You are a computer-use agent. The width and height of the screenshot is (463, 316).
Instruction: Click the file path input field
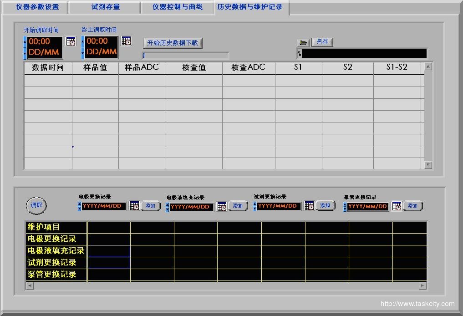[364, 54]
